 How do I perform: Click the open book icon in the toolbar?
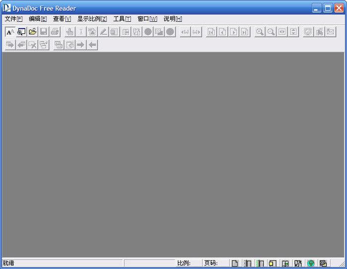[125, 32]
